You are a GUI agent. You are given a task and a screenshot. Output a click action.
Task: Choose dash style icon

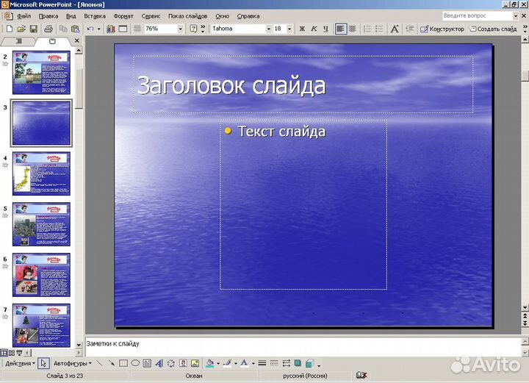tap(274, 363)
